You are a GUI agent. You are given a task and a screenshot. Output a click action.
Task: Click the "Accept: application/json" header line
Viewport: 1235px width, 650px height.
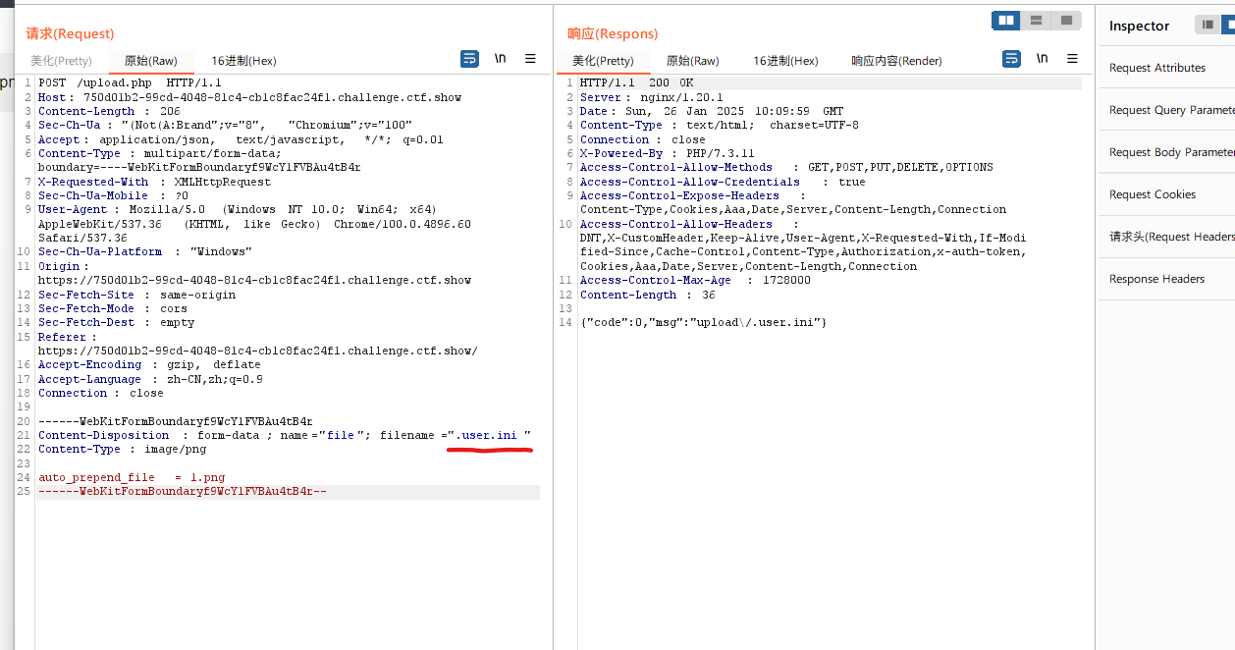[241, 139]
